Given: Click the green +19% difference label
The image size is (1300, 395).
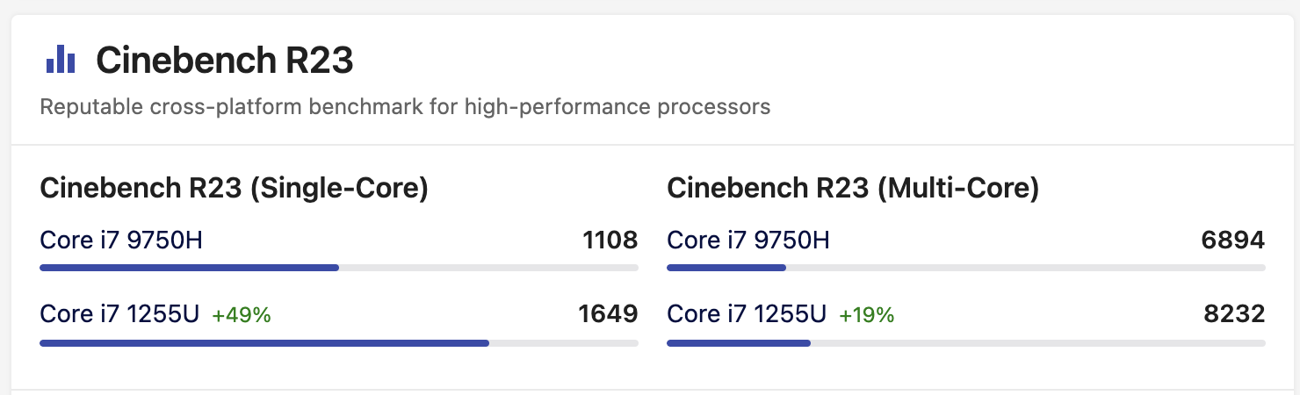Looking at the screenshot, I should (x=867, y=314).
